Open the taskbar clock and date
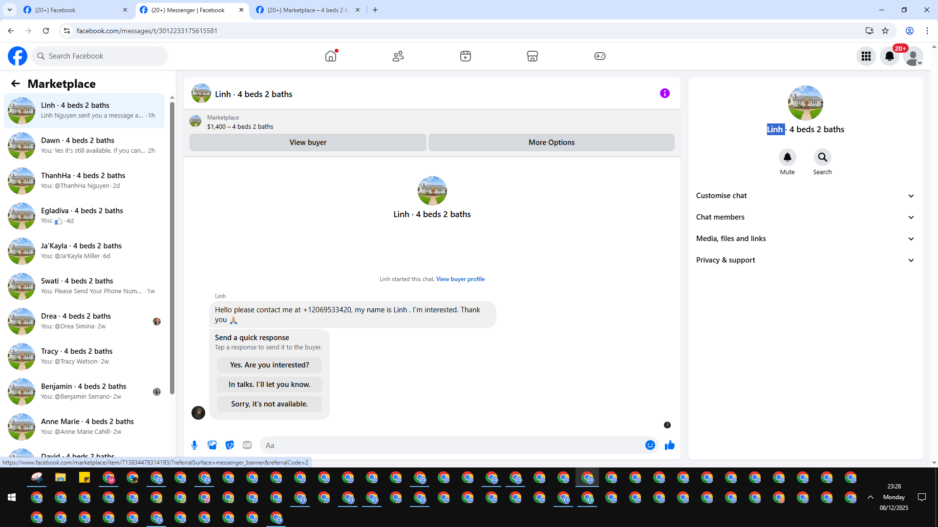Image resolution: width=938 pixels, height=527 pixels. tap(894, 497)
